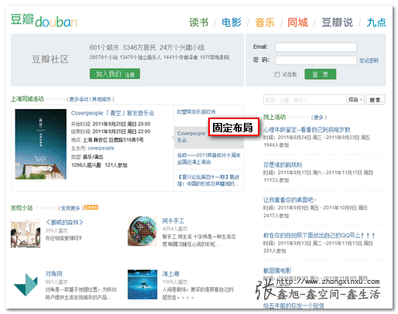Open the 阿卡手工 bird embroidery thumbnail
Viewport: 398px width, 314px height.
[142, 231]
